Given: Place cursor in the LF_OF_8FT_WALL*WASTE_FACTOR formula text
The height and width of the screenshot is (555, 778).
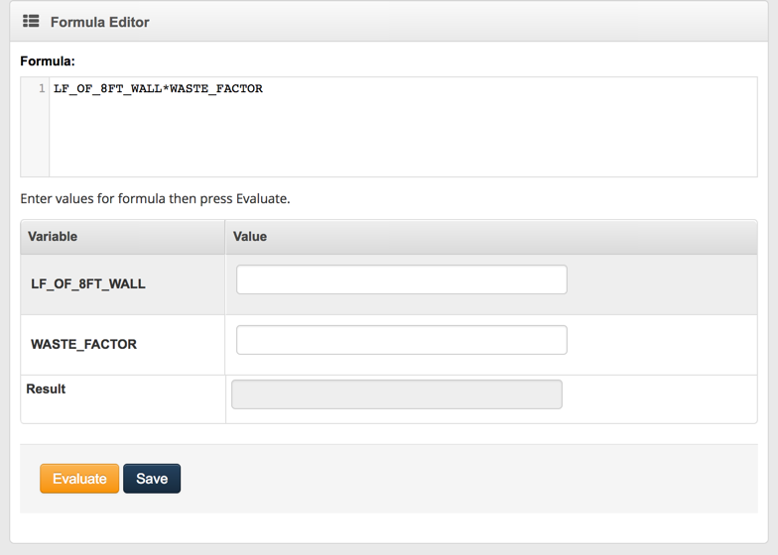Looking at the screenshot, I should coord(159,89).
